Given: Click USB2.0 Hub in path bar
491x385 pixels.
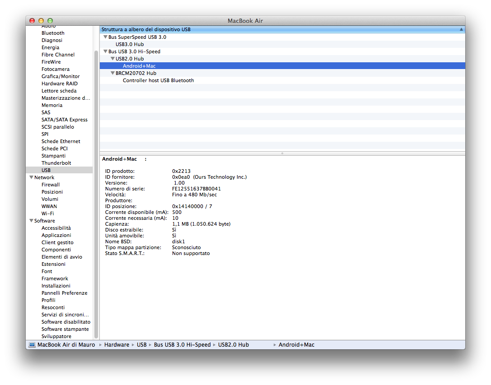Looking at the screenshot, I should 233,345.
